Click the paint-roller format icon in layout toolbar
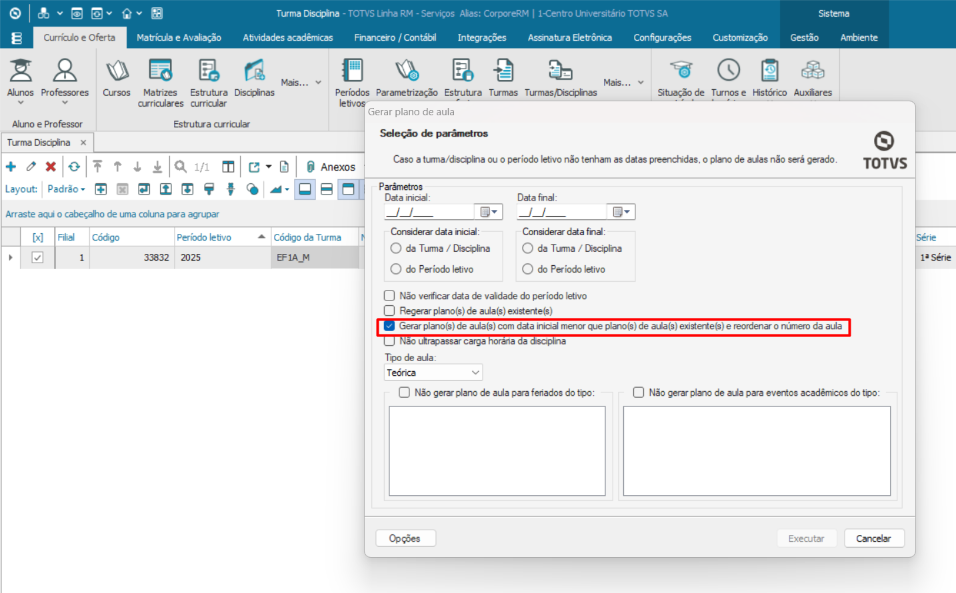The height and width of the screenshot is (593, 956). click(209, 189)
